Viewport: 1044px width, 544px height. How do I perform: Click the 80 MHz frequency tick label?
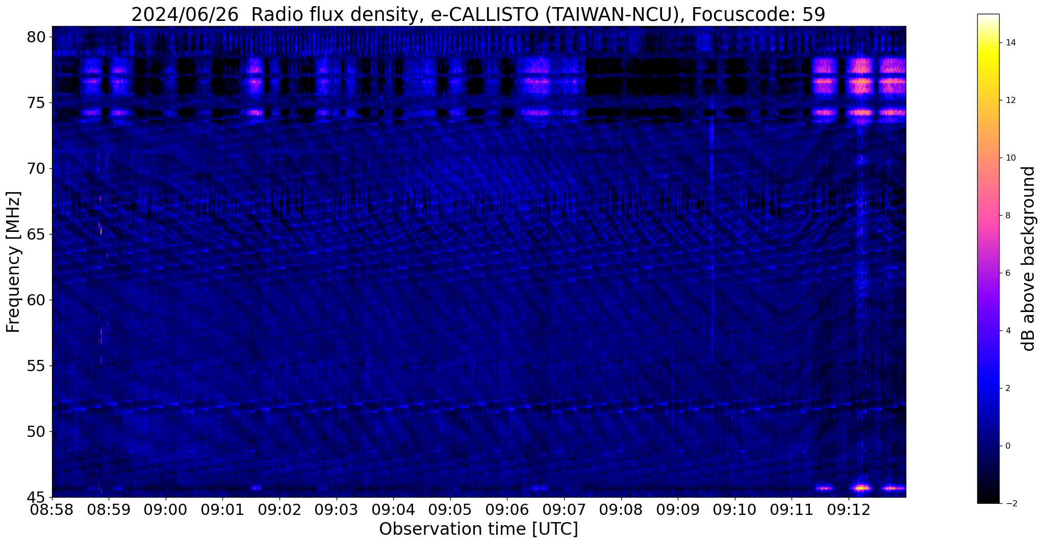click(37, 37)
